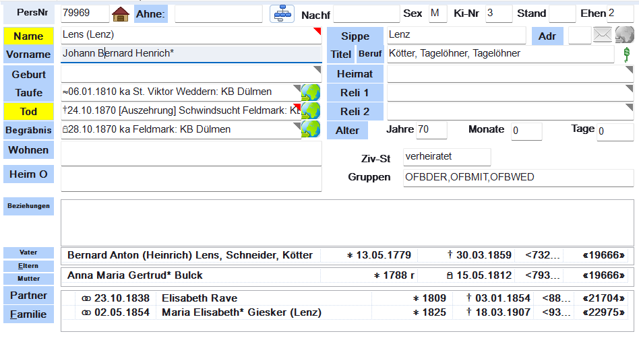Click Ziv-St field showing verheiratet

click(447, 157)
